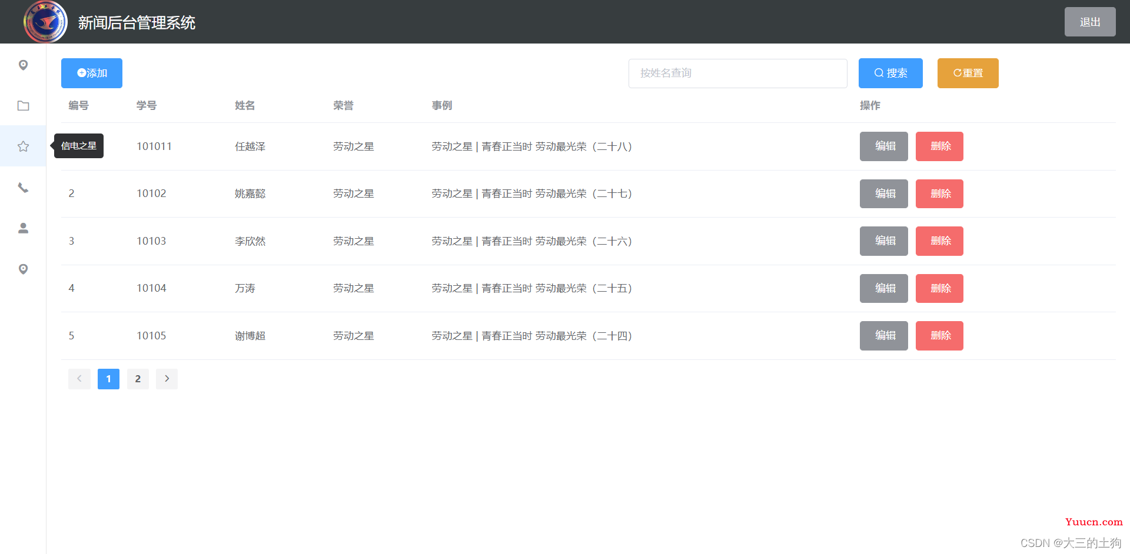Click the previous page arrow
The height and width of the screenshot is (554, 1130).
79,379
